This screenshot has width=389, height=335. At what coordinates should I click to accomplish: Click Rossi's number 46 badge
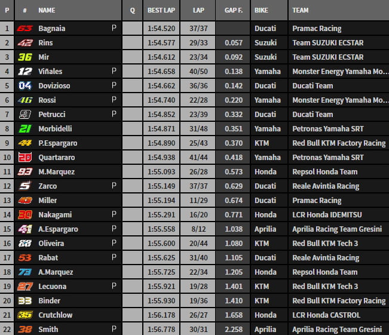(x=25, y=100)
